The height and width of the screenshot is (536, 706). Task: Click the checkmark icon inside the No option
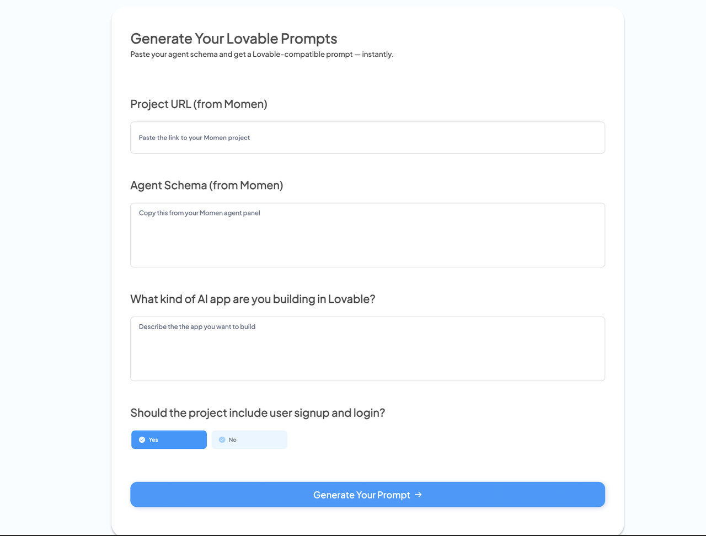pyautogui.click(x=222, y=439)
